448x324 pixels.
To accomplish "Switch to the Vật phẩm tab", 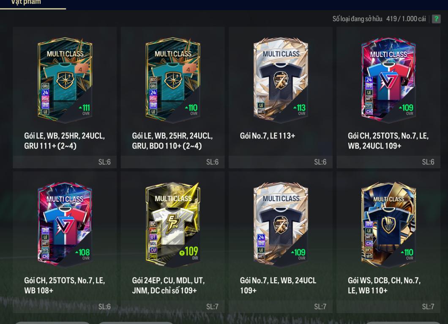I will click(x=26, y=2).
